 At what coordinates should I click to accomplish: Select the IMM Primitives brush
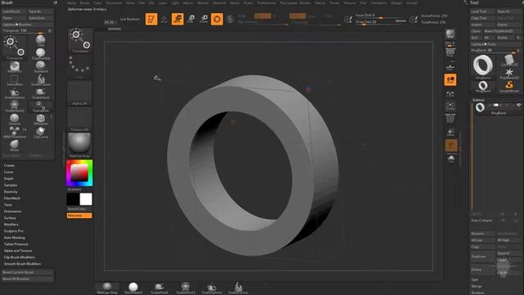coord(15,133)
